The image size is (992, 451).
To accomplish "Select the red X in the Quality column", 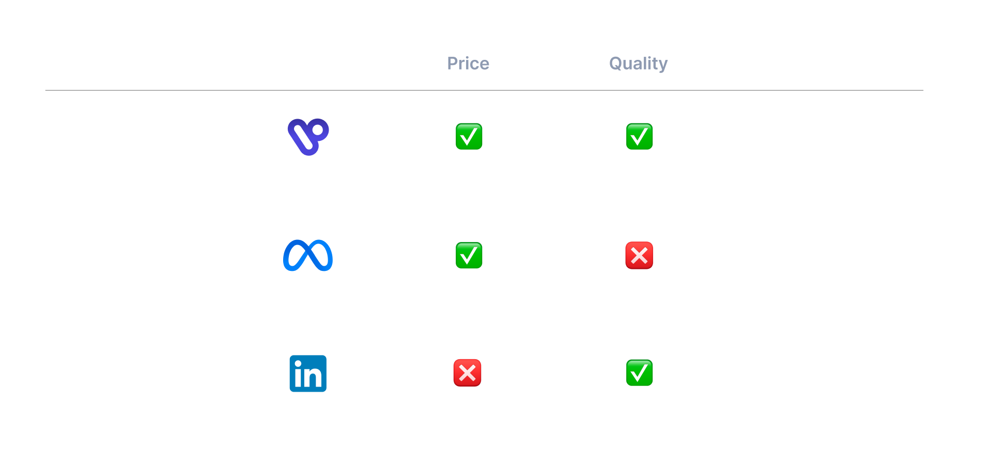I will click(x=639, y=255).
